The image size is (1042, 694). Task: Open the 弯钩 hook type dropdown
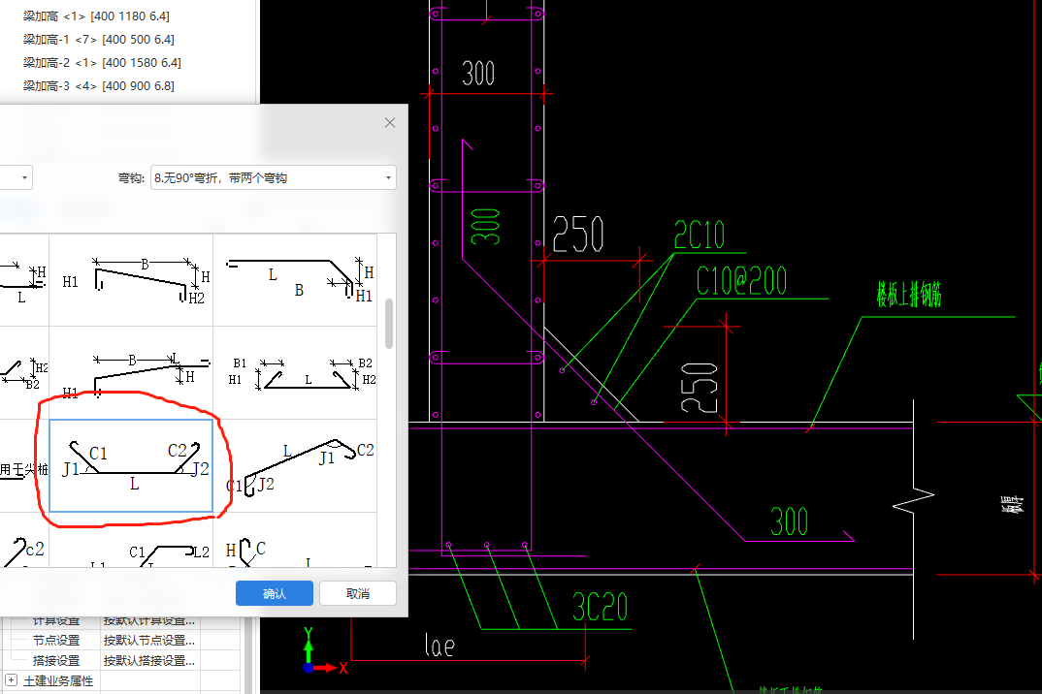point(274,178)
